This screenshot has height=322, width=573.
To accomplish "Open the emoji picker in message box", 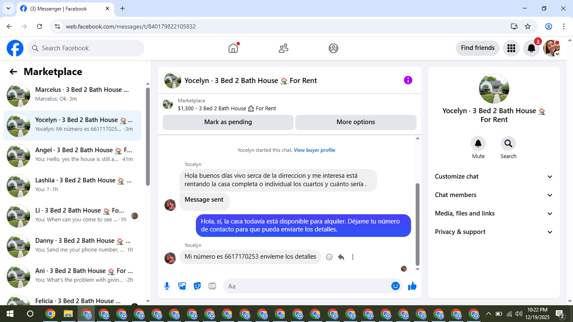I will pyautogui.click(x=395, y=286).
